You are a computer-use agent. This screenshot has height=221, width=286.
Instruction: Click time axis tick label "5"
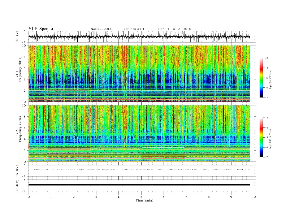141,197
